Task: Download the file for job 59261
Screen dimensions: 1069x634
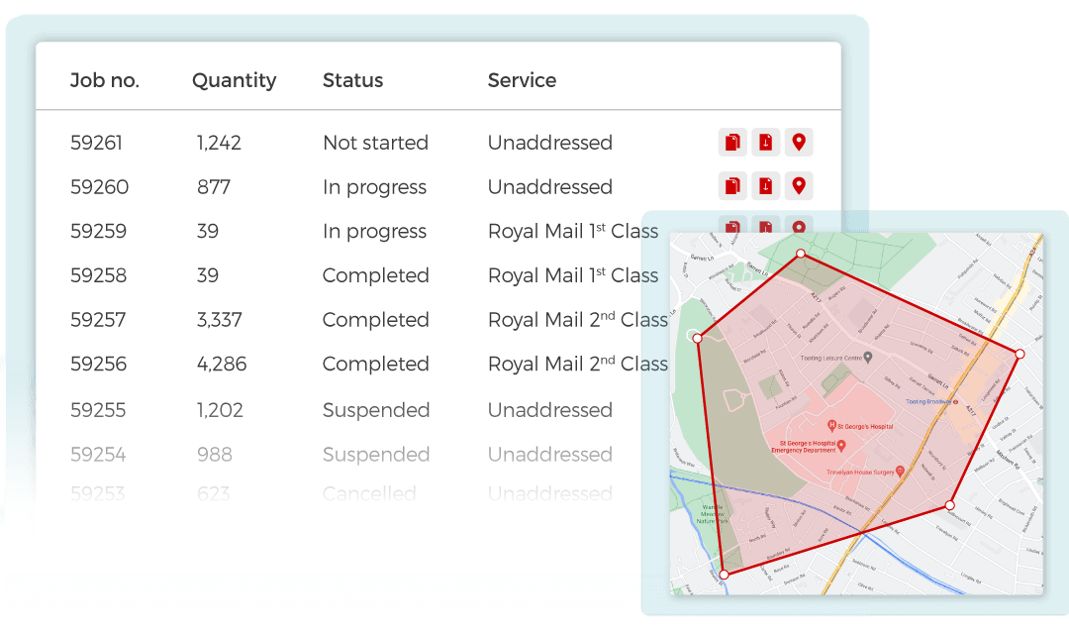Action: tap(765, 143)
